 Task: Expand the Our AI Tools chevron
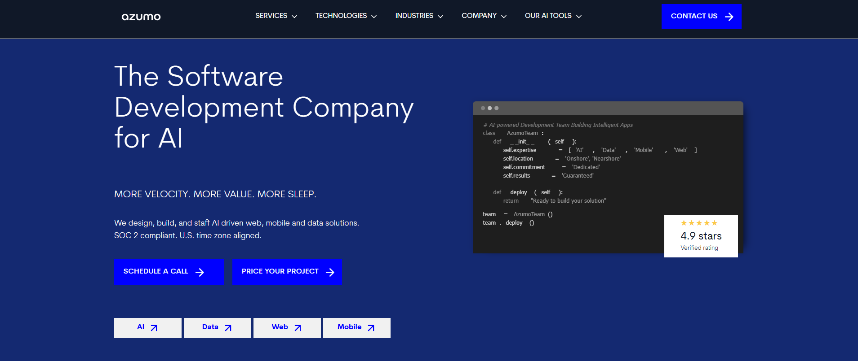579,16
